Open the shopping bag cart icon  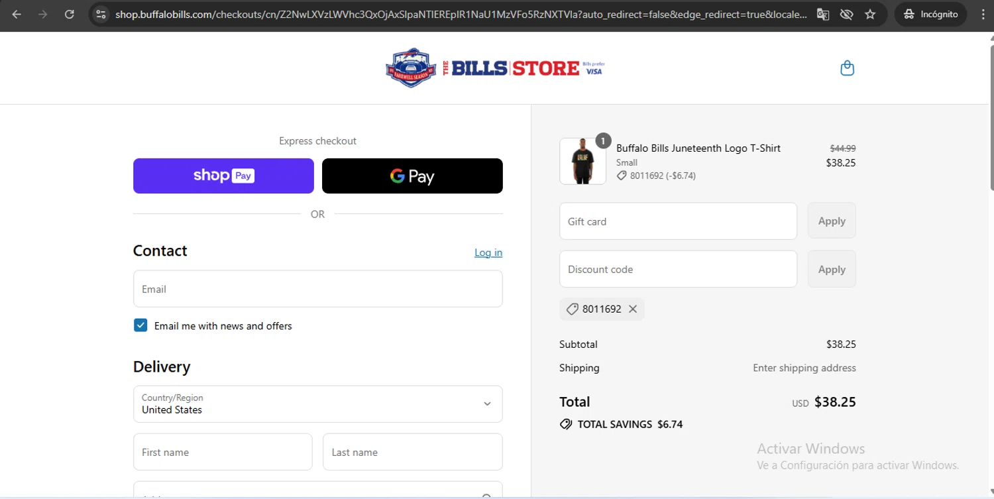[847, 68]
